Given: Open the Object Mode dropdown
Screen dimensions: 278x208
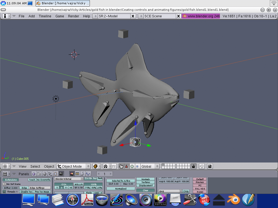Looking at the screenshot, I should click(73, 166).
